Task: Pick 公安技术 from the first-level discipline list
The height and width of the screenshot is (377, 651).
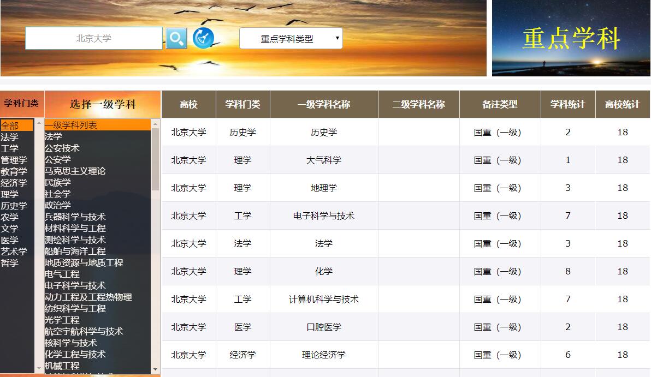Action: coord(62,148)
